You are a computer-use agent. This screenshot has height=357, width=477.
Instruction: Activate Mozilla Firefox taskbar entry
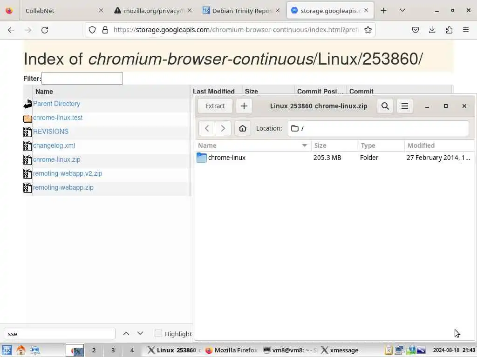tap(232, 350)
